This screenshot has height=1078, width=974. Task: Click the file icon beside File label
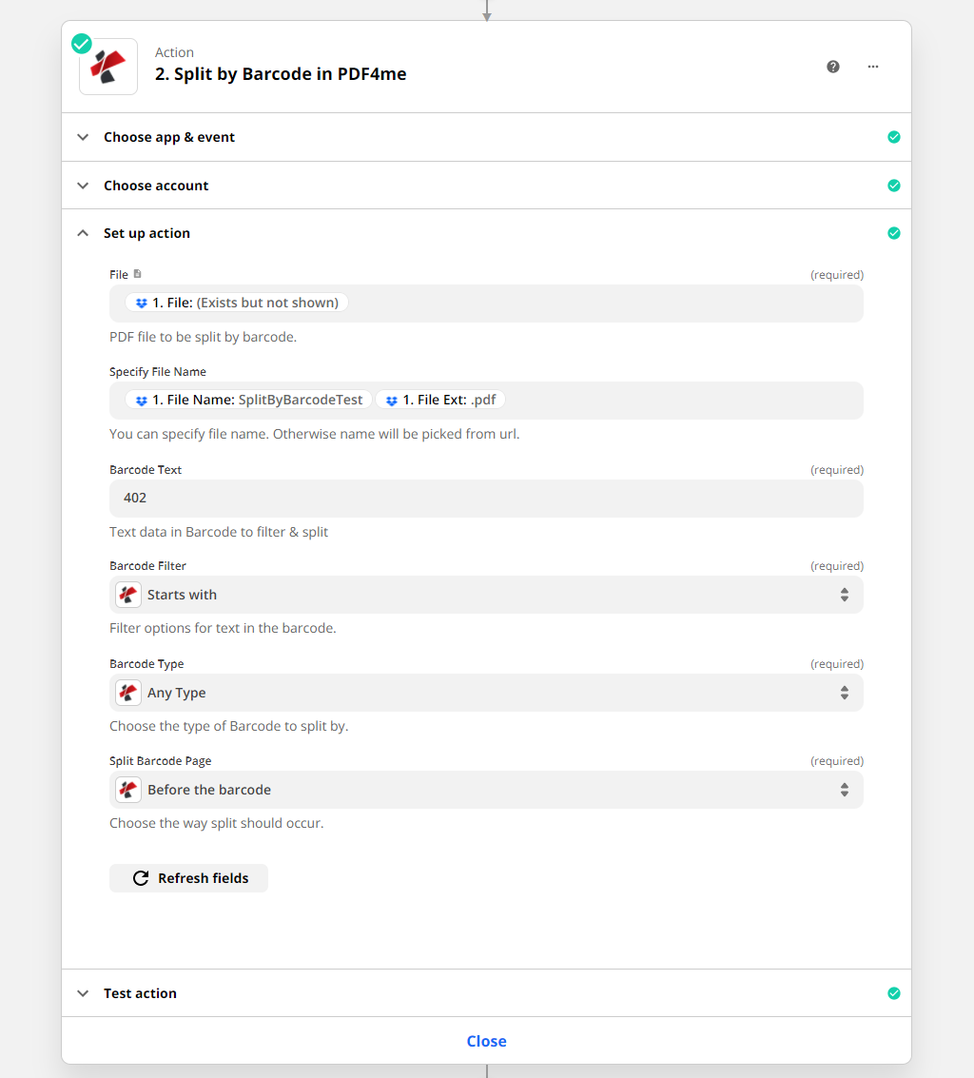click(x=138, y=274)
